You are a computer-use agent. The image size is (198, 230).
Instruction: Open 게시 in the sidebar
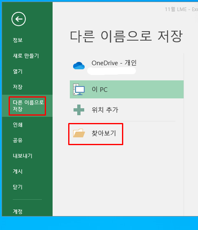[x=18, y=171]
